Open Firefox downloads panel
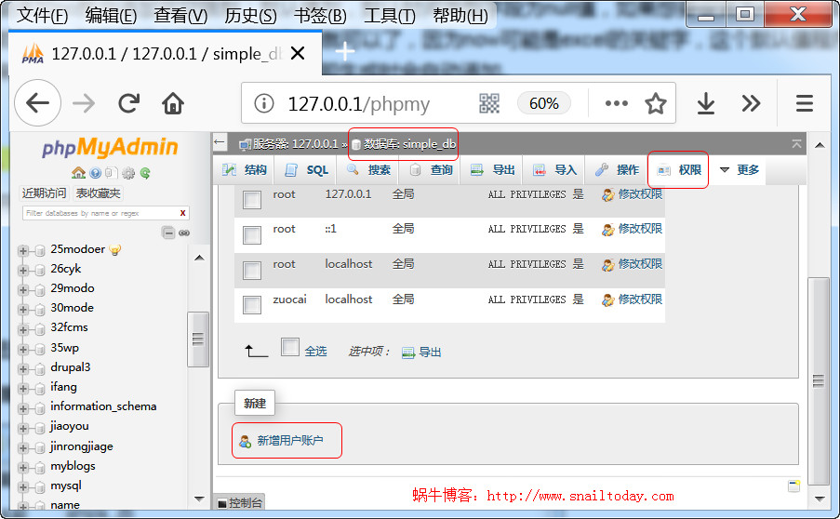The image size is (840, 519). [705, 103]
